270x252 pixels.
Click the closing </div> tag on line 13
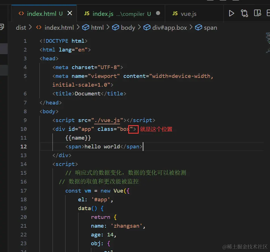click(62, 155)
